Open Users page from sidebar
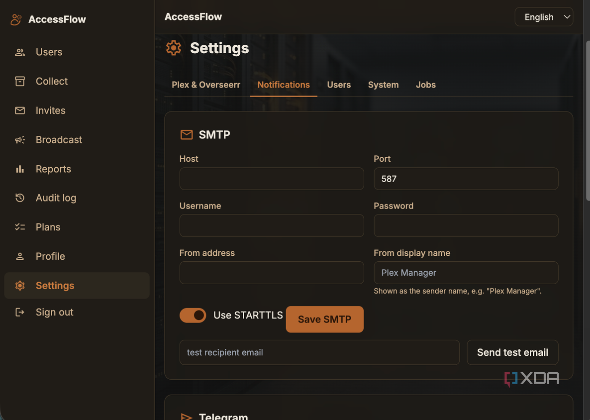 click(77, 52)
